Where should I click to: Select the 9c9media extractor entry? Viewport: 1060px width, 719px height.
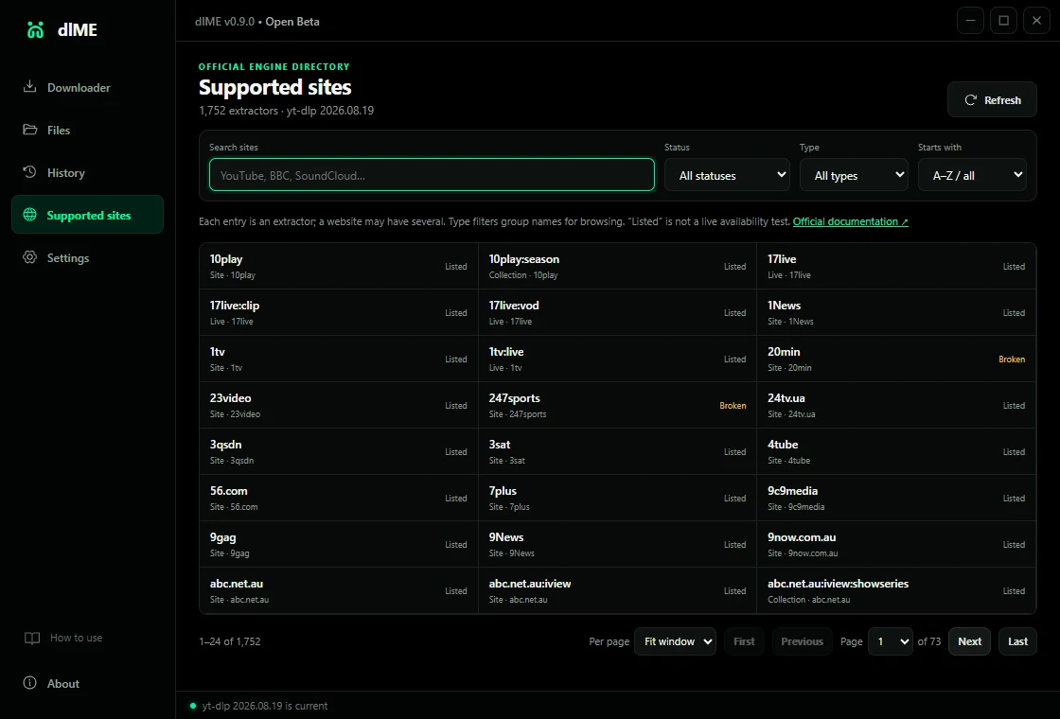click(896, 498)
